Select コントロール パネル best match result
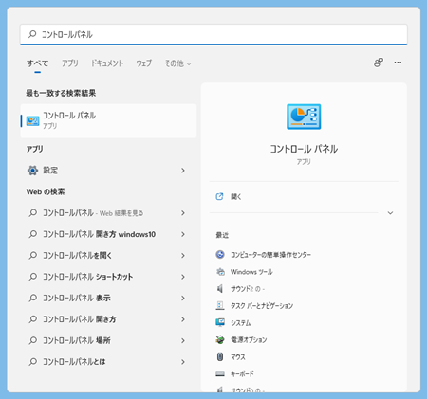Screen dimensions: 427x399 tap(108, 120)
